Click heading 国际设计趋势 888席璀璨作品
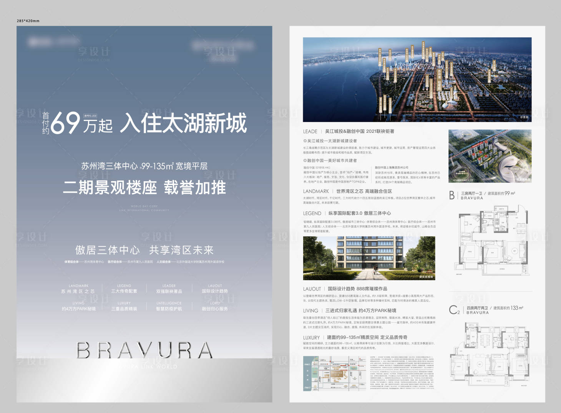561x413 pixels. 357,289
